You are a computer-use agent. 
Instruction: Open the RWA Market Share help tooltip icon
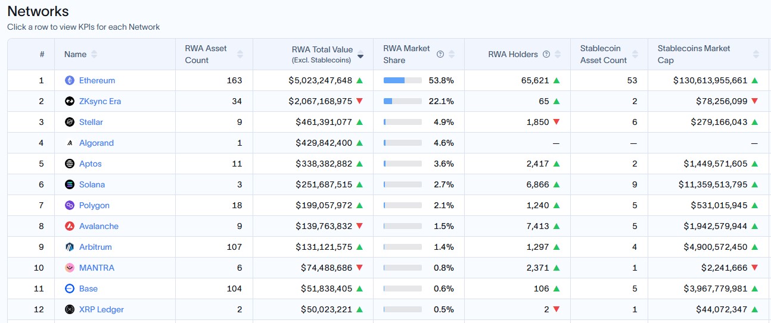(440, 54)
